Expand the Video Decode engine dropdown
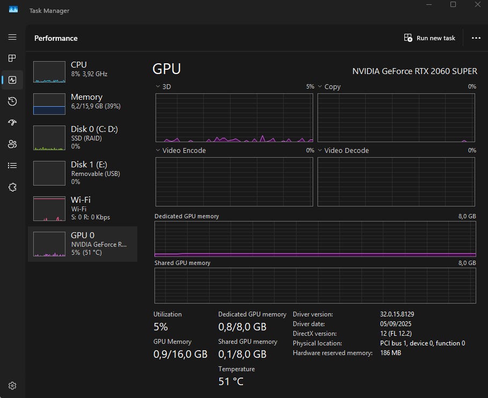This screenshot has height=398, width=488. pyautogui.click(x=320, y=151)
